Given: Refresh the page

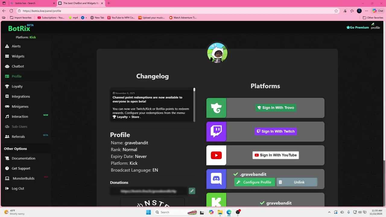Looking at the screenshot, I should [11, 11].
